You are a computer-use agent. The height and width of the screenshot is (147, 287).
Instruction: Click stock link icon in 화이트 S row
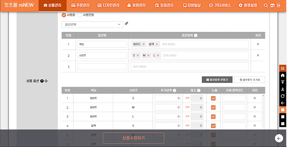(x=187, y=98)
